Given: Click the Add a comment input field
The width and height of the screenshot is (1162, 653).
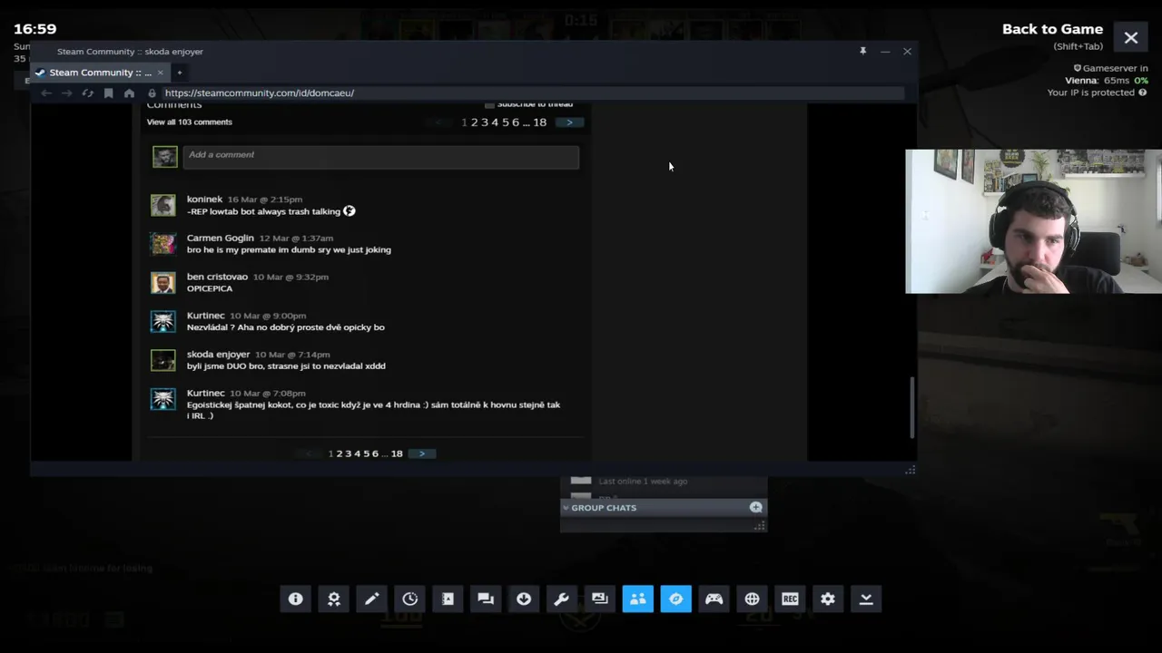Looking at the screenshot, I should 381,156.
